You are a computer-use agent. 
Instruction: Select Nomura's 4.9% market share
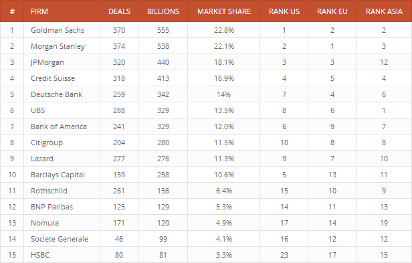[224, 223]
